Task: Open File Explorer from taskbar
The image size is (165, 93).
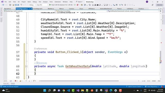Action: [82, 90]
